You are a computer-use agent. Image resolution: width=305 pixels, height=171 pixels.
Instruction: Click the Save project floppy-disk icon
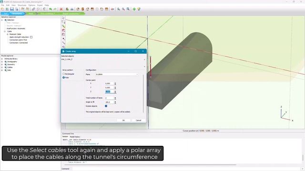pos(12,9)
